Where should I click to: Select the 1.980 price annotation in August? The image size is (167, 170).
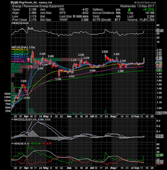click(x=121, y=71)
